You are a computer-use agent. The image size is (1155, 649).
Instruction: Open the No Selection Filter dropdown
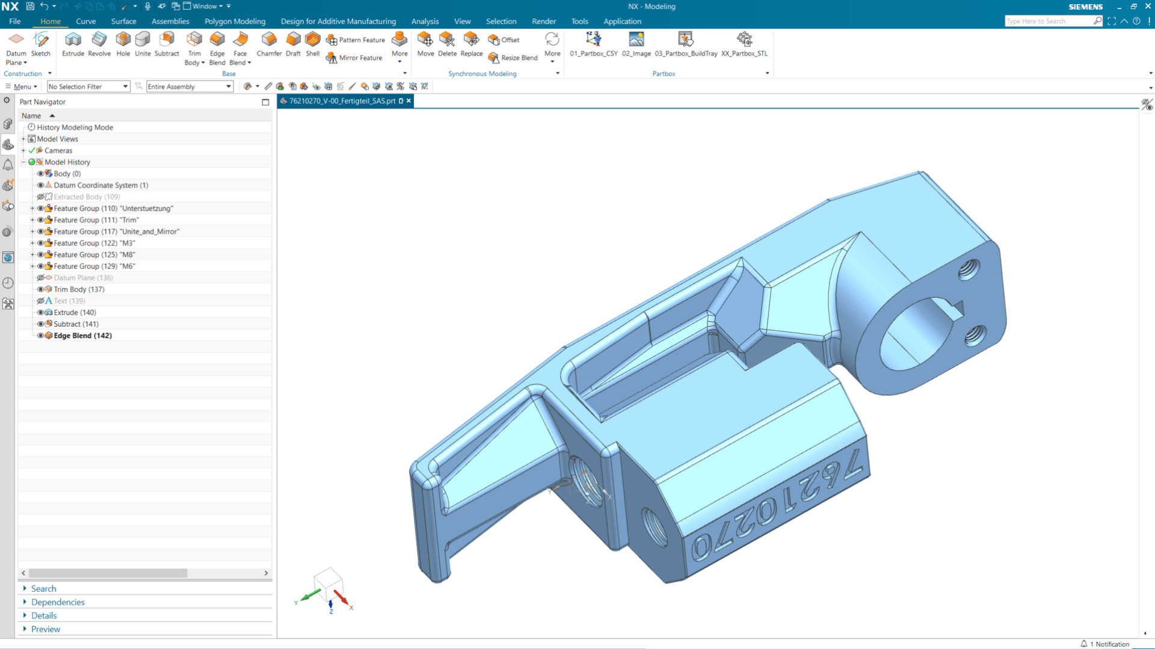(88, 87)
